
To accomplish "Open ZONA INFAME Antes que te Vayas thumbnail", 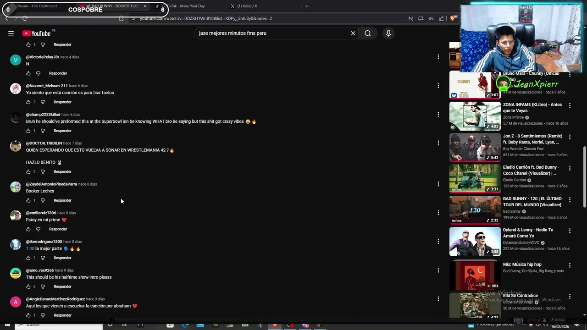I will point(475,116).
